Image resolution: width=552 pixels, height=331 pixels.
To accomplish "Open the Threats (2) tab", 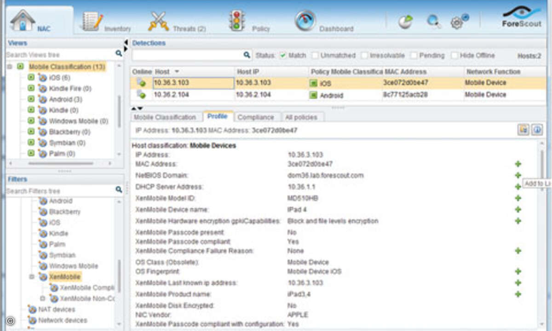I will tap(177, 22).
